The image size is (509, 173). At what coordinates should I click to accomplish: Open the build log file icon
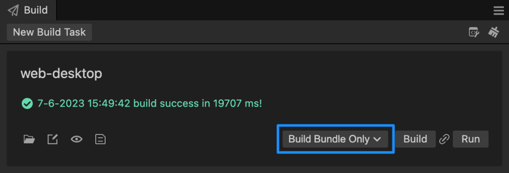coord(100,139)
